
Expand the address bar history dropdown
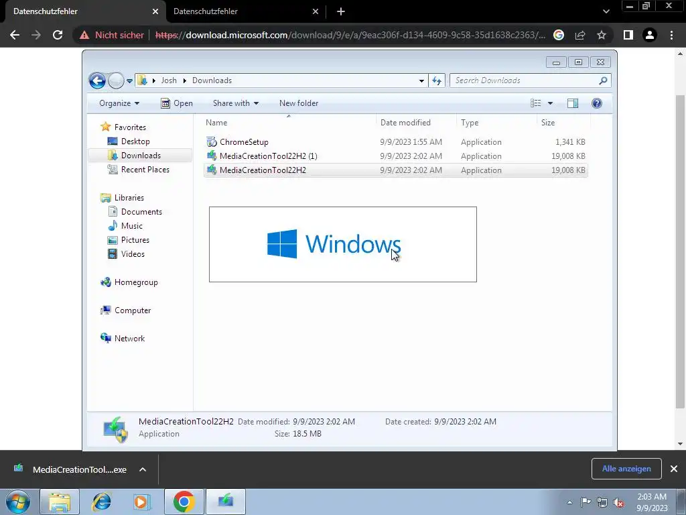click(x=421, y=80)
